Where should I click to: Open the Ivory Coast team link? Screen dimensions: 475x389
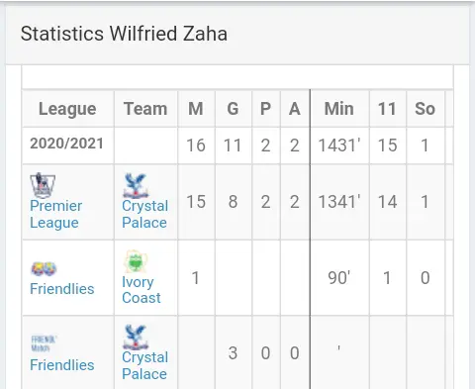(142, 290)
